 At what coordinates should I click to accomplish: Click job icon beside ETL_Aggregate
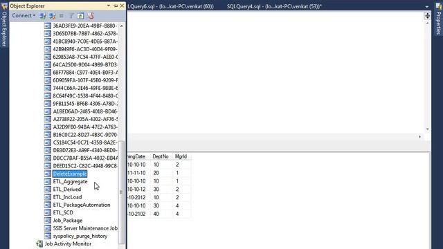48,181
